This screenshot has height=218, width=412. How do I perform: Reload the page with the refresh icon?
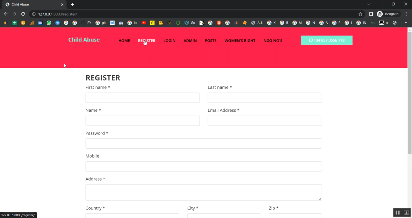coord(23,14)
